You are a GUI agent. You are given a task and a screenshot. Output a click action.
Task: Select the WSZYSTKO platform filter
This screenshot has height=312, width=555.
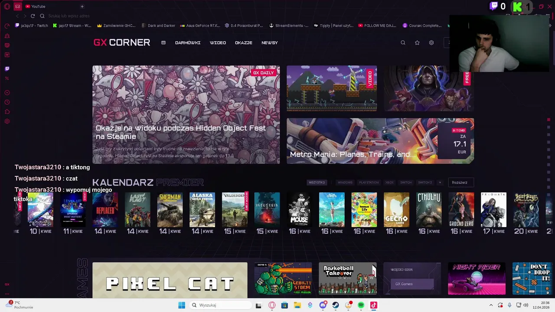pos(317,182)
